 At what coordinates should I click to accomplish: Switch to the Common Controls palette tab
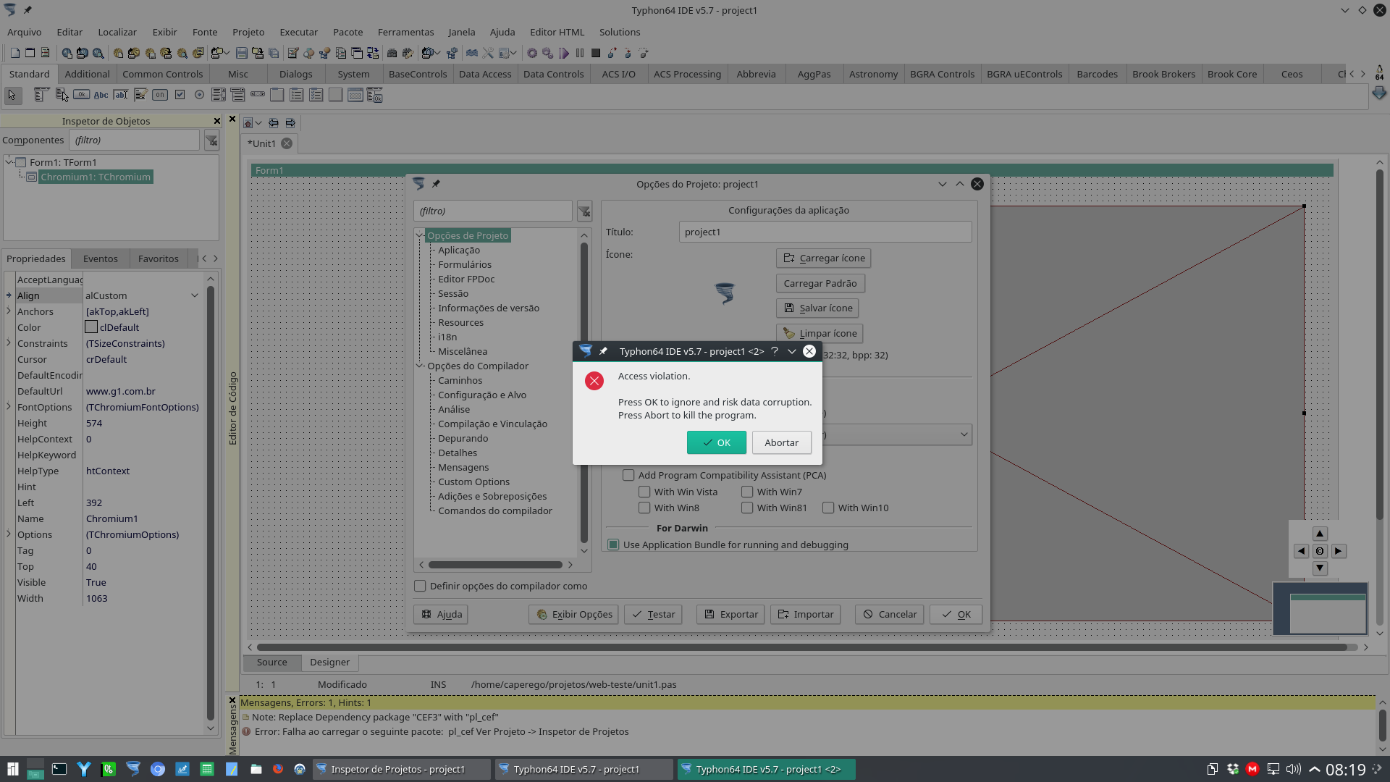163,74
